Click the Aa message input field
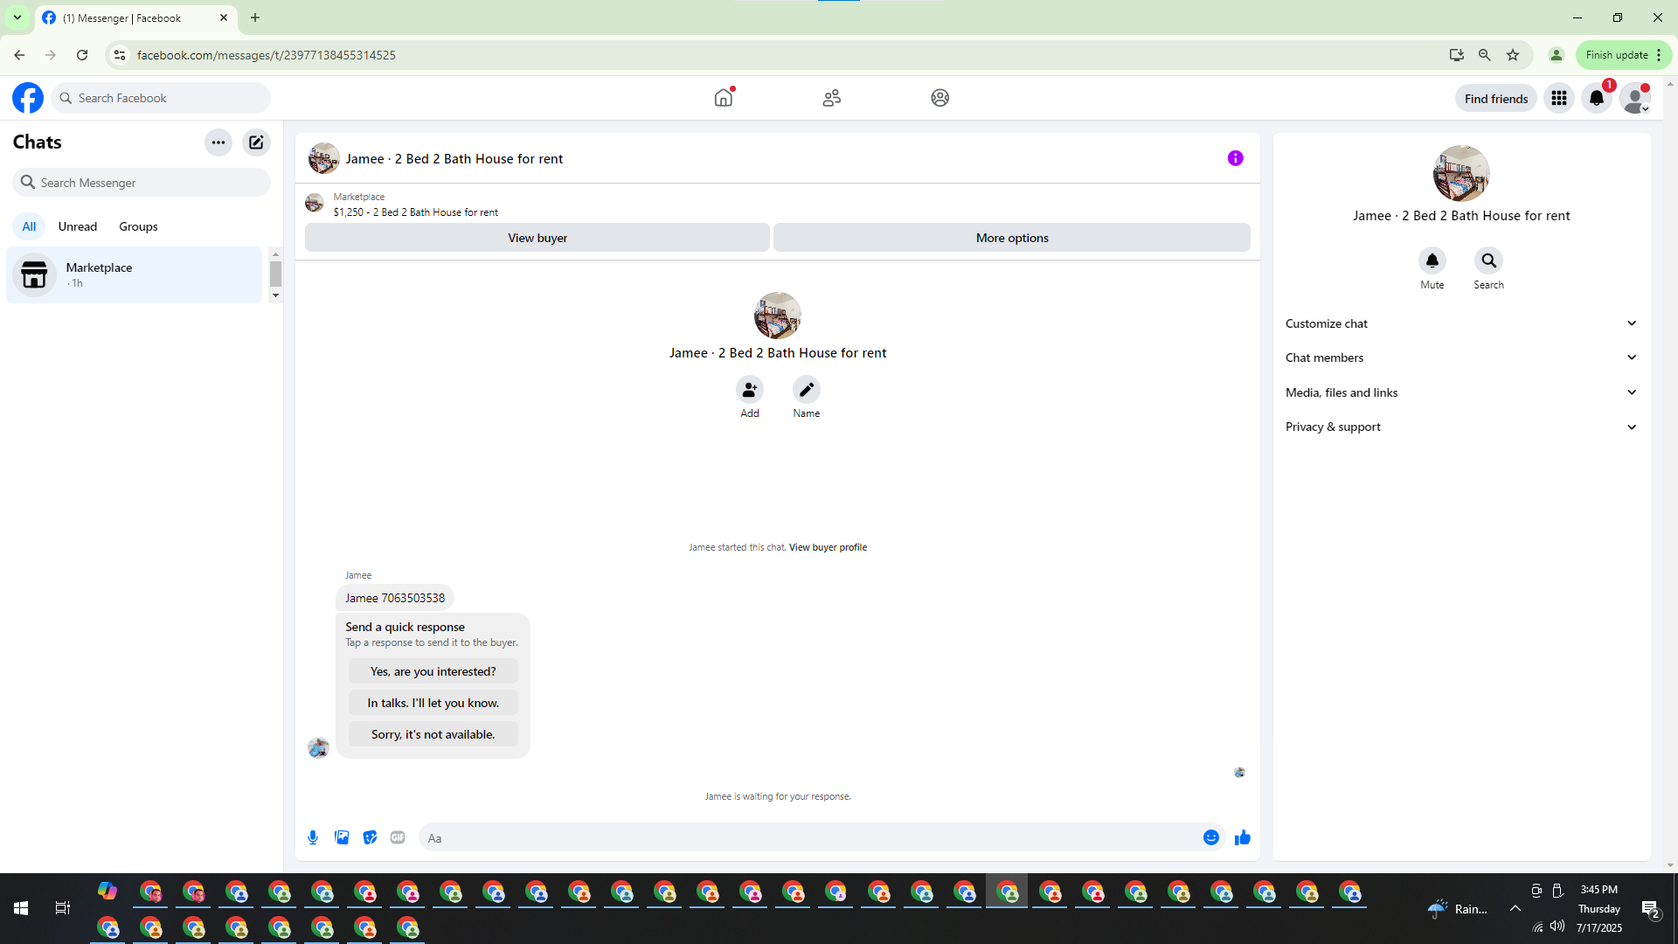Viewport: 1678px width, 944px height. [x=808, y=837]
